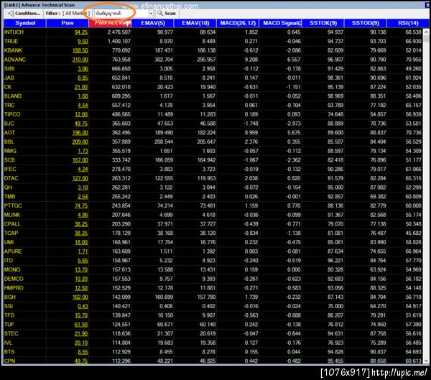Expand the scan template dropdown arrow

coord(151,13)
